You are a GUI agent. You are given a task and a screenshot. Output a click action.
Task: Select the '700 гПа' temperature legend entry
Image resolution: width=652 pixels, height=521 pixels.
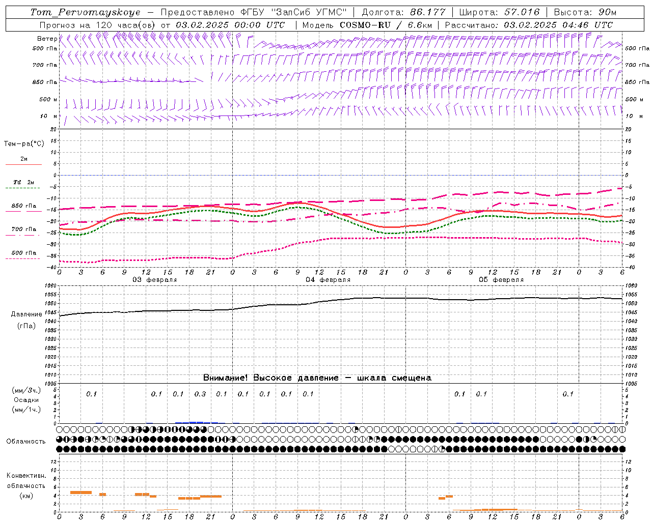[x=24, y=229]
